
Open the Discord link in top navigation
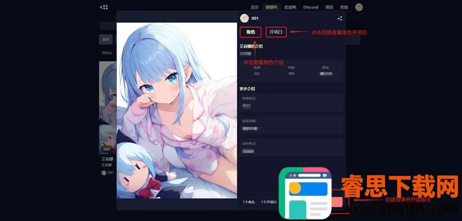[x=310, y=7]
